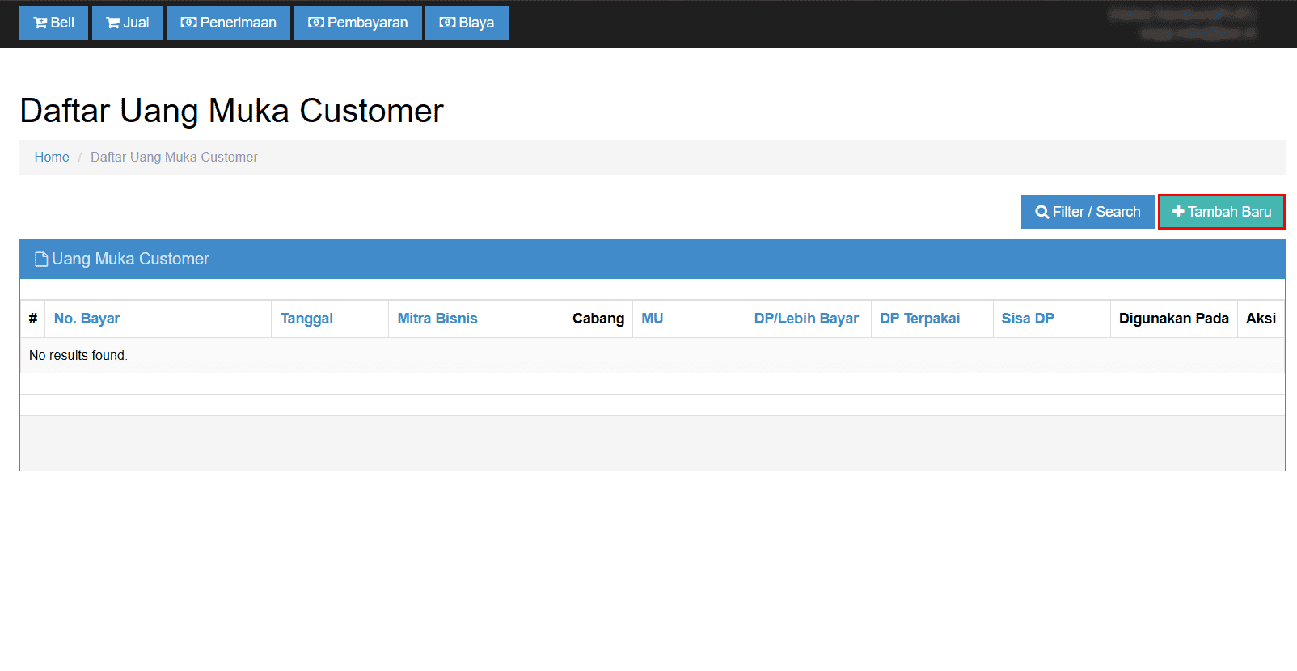Click the # column header

point(33,319)
